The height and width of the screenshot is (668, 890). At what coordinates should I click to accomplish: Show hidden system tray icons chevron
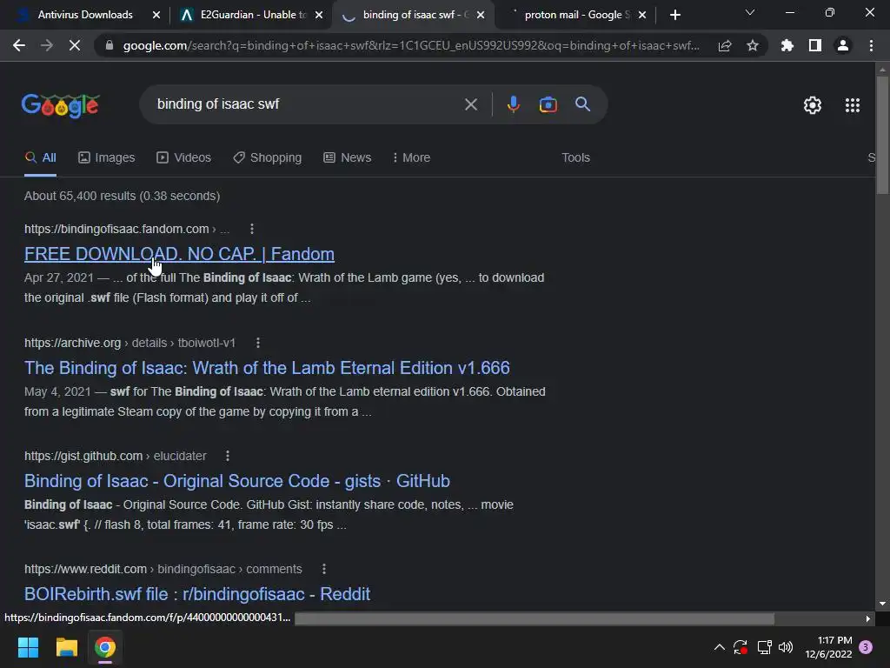(719, 647)
